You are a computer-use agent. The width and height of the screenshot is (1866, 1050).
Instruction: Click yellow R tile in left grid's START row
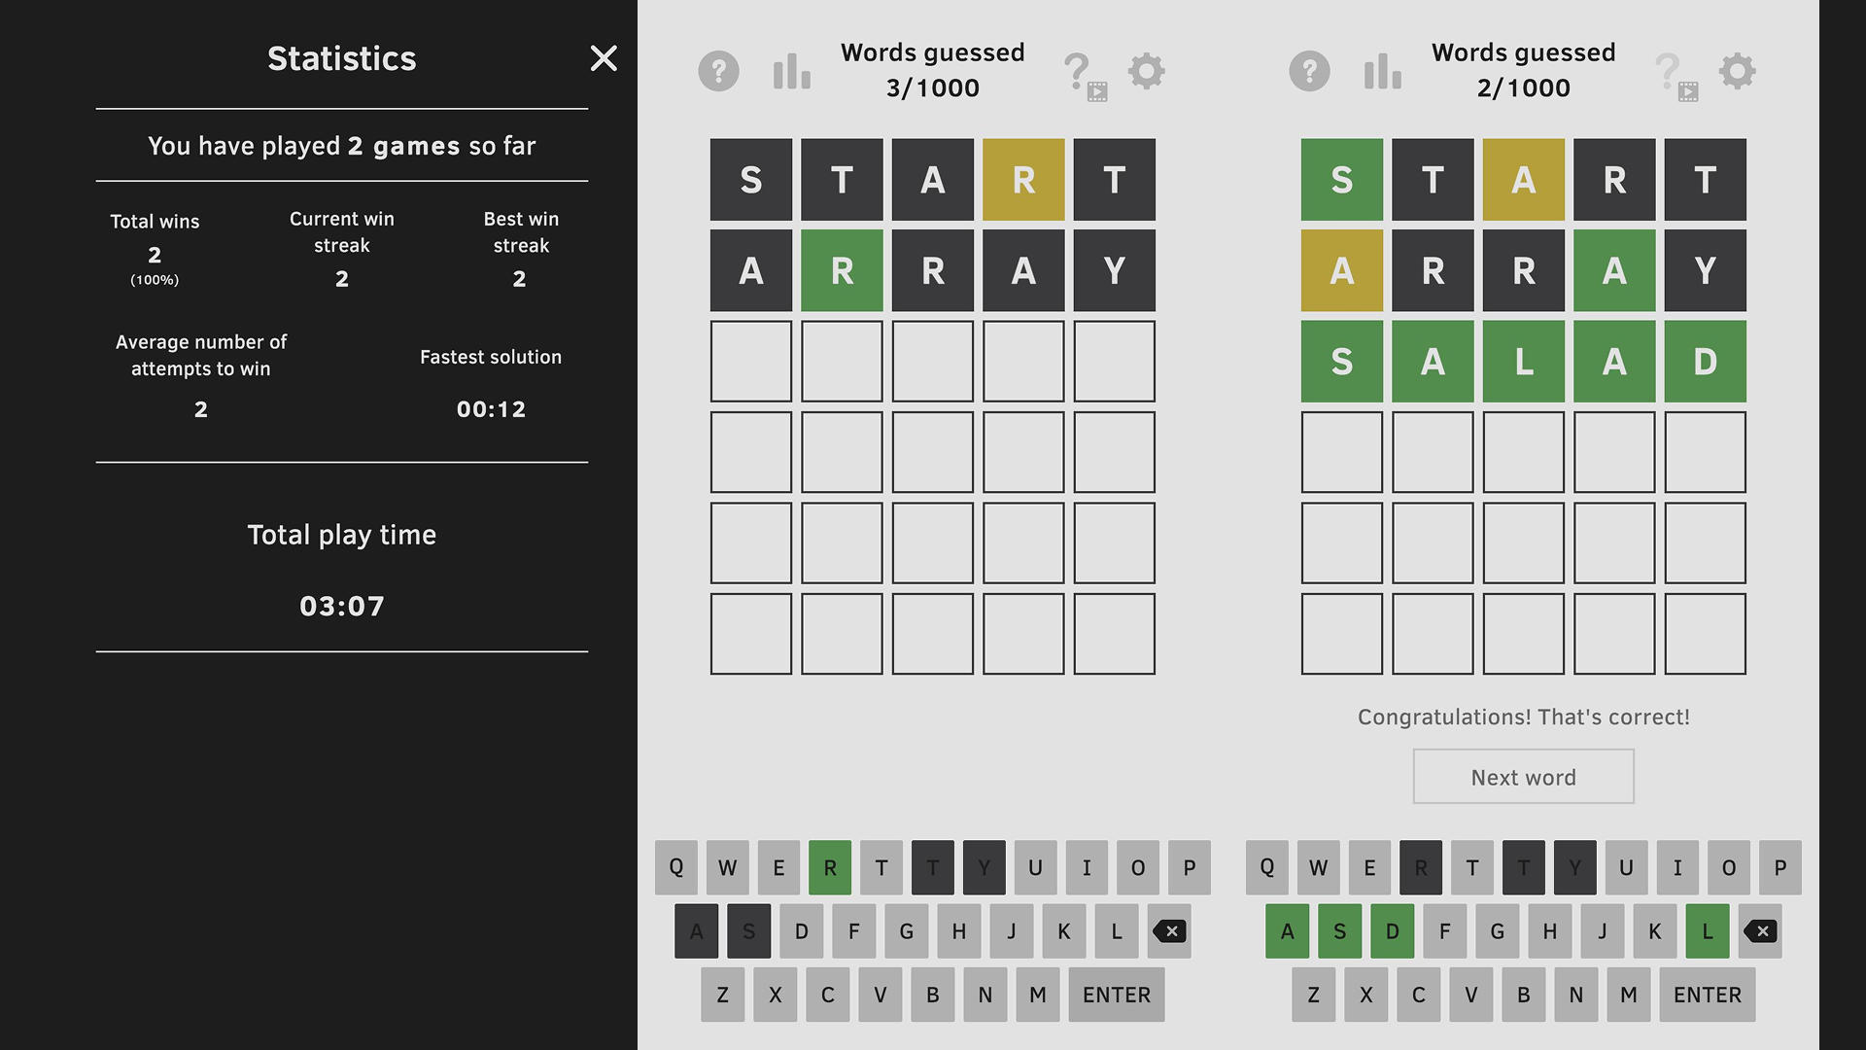click(x=1023, y=180)
